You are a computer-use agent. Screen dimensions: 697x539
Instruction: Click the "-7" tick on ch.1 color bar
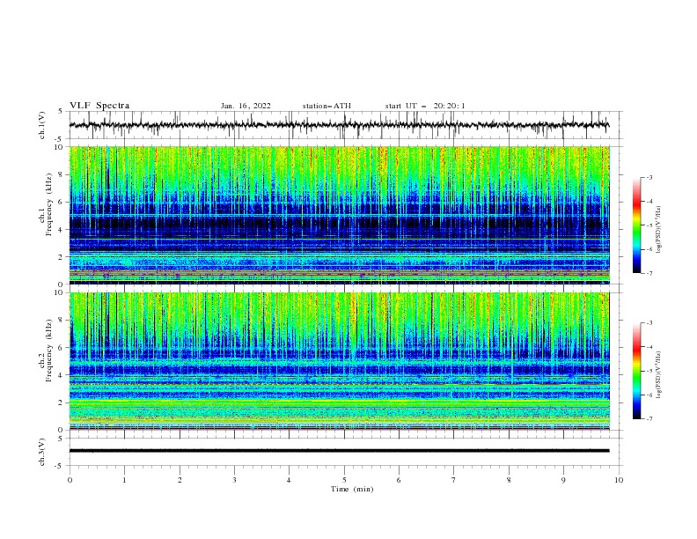[x=649, y=273]
